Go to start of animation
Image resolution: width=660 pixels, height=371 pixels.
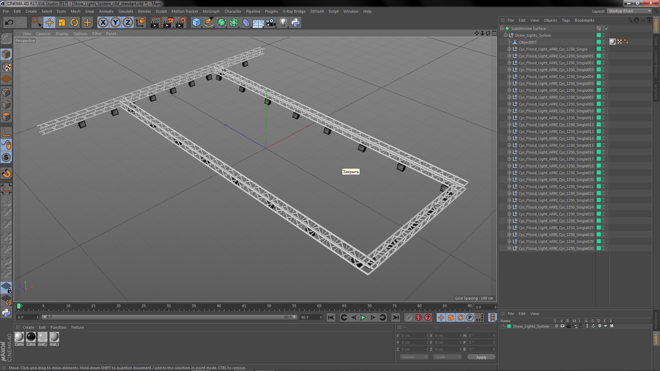[x=331, y=317]
